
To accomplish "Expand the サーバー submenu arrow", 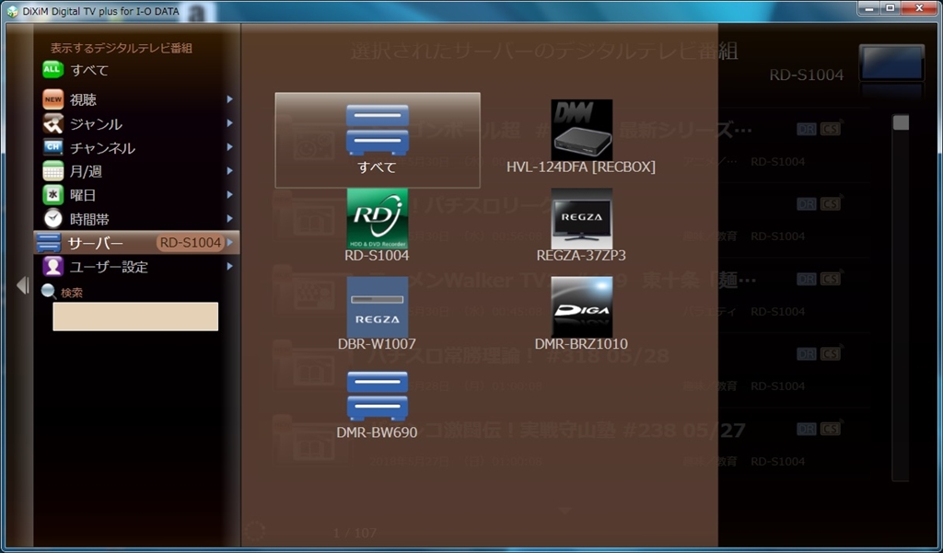I will click(x=229, y=242).
